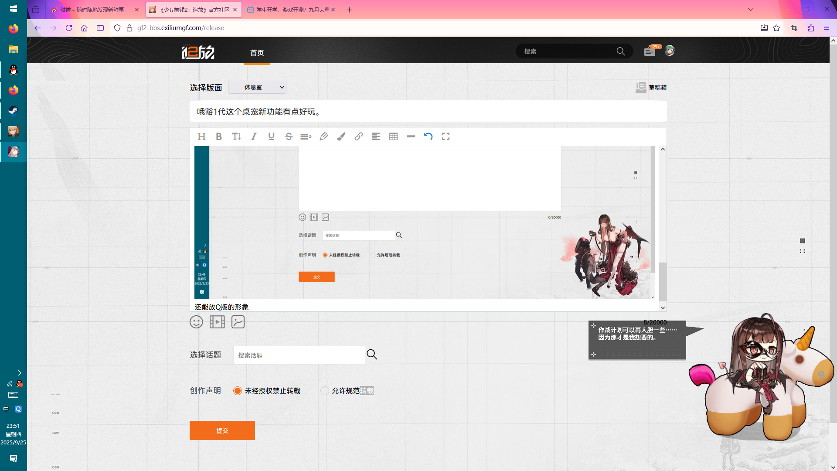Open File Explorer from the taskbar
Screen dimensions: 837x471
click(14, 49)
